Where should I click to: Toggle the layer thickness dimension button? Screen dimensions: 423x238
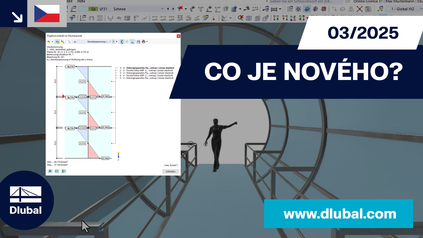122,42
